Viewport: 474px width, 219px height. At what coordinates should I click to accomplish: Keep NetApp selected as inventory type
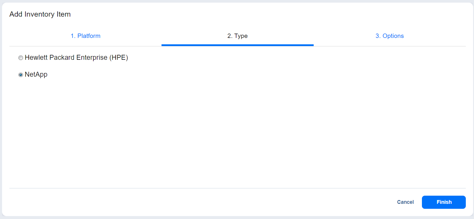[21, 75]
